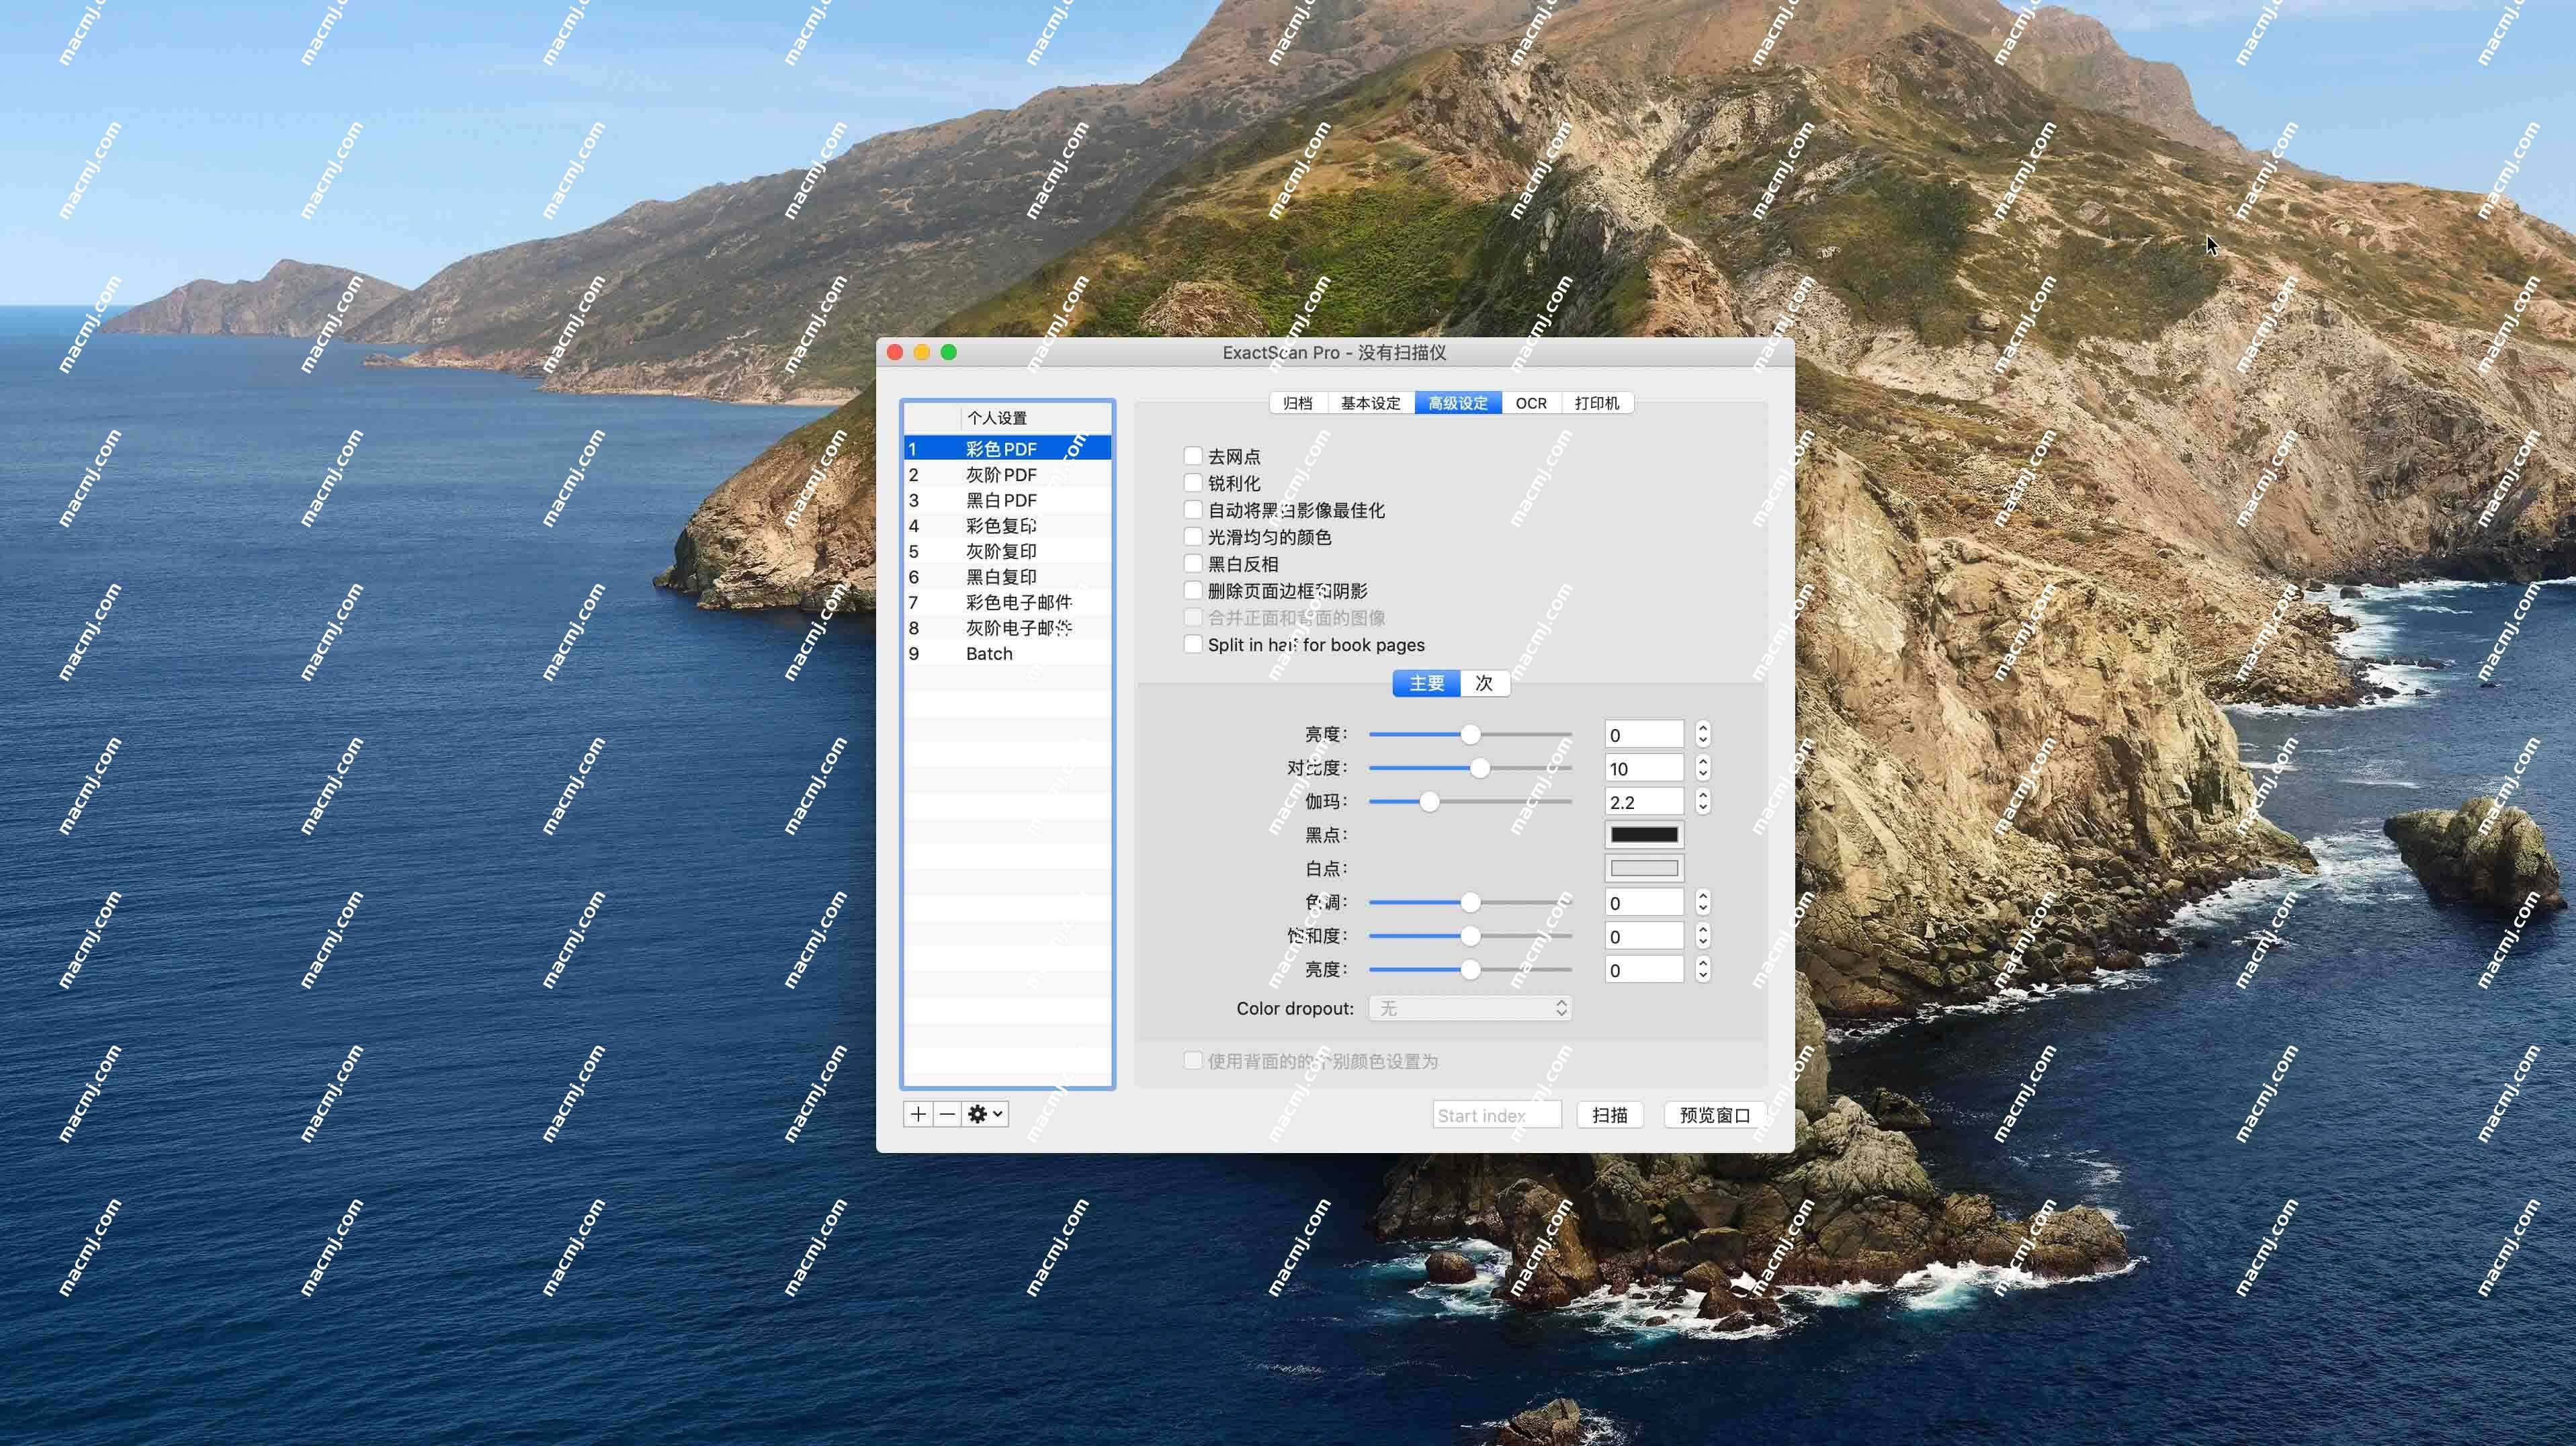Screen dimensions: 2576x1446
Task: Click the remove profile icon
Action: [947, 1113]
